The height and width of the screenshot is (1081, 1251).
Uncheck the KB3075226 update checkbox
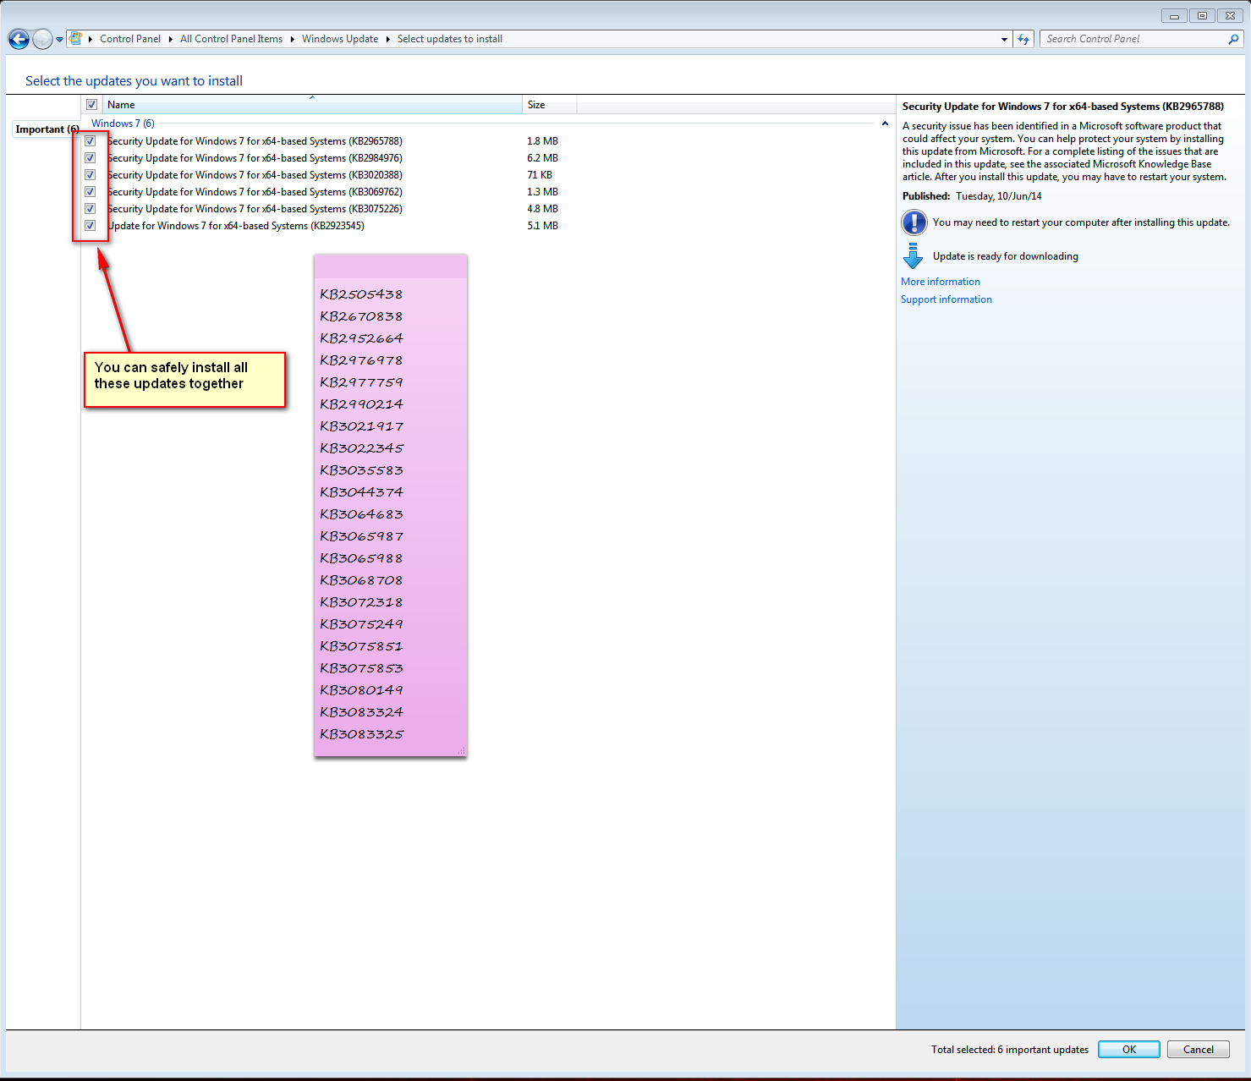click(90, 209)
